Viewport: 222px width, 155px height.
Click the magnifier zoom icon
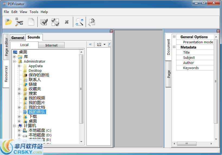tap(79, 22)
